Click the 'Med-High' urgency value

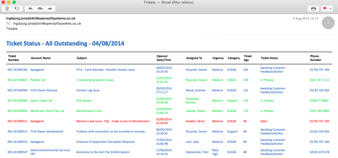pos(216,152)
